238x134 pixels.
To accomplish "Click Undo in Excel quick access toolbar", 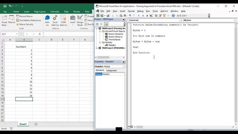I will click(x=10, y=6).
